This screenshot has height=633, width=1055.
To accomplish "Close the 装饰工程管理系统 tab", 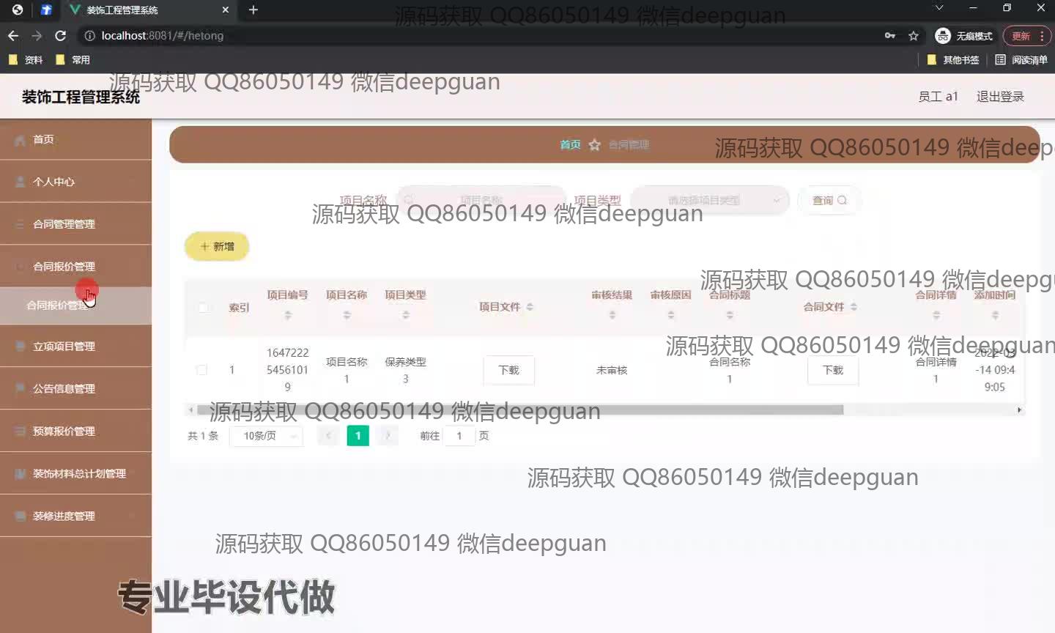I will (x=226, y=10).
